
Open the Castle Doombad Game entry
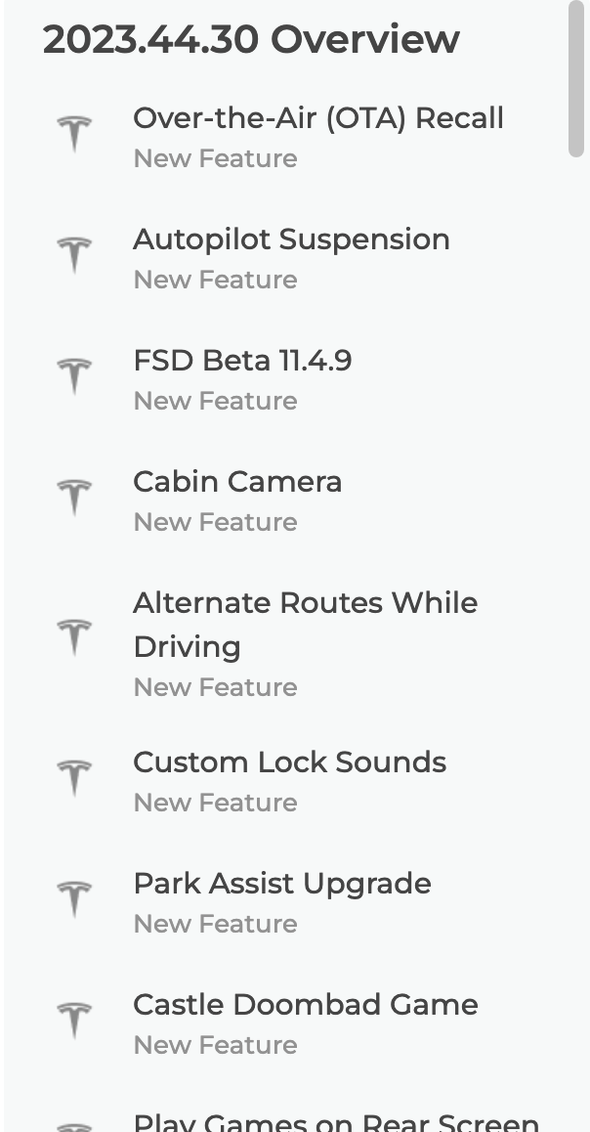pyautogui.click(x=305, y=1005)
